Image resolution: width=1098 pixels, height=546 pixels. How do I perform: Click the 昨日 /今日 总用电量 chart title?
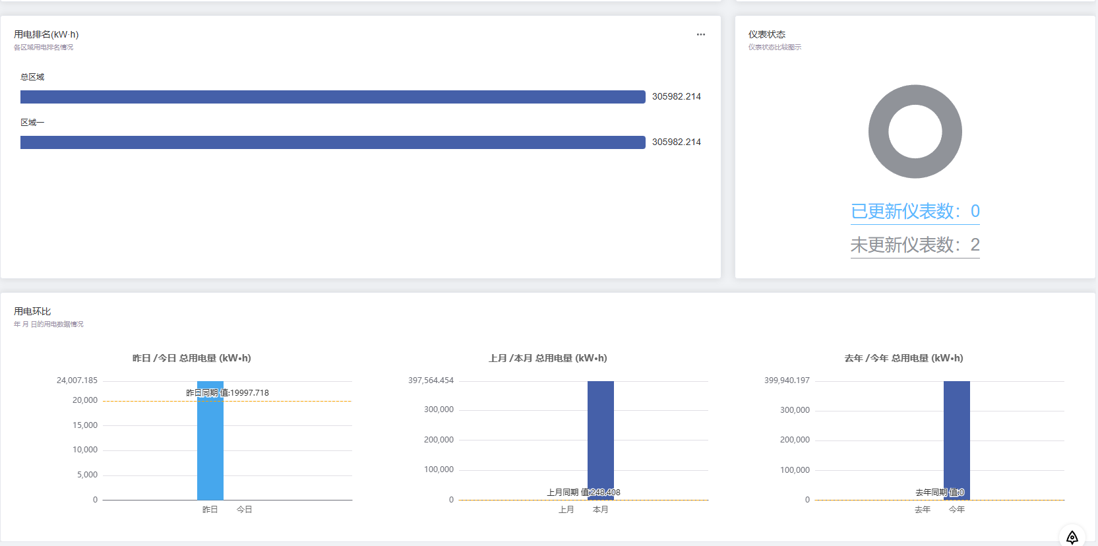click(192, 358)
